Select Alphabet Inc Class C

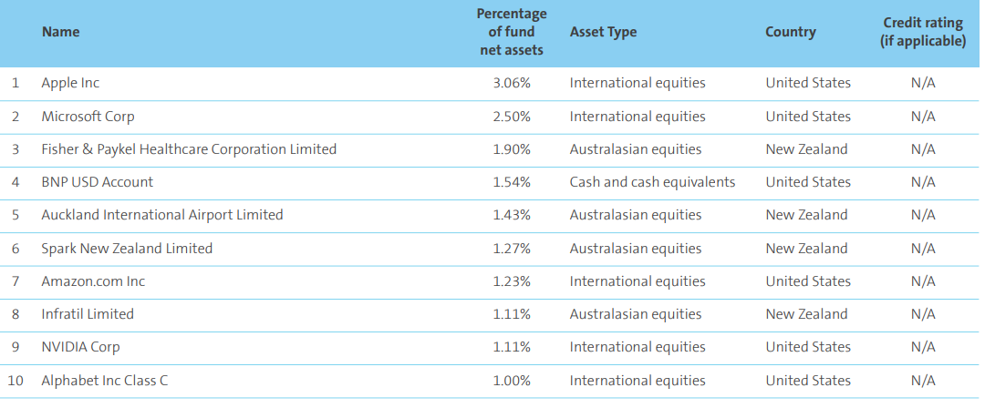click(108, 381)
